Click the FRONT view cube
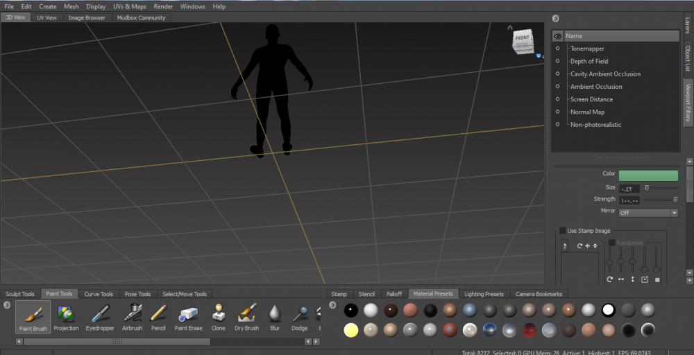Viewport: 694px width, 355px height. (x=523, y=40)
